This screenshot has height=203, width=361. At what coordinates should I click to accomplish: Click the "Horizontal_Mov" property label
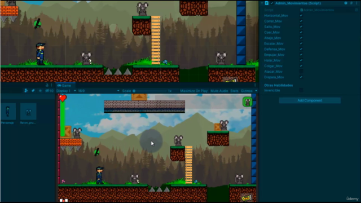point(276,15)
